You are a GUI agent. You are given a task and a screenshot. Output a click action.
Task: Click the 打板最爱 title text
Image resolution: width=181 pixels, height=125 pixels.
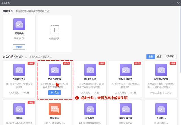(x=90, y=118)
